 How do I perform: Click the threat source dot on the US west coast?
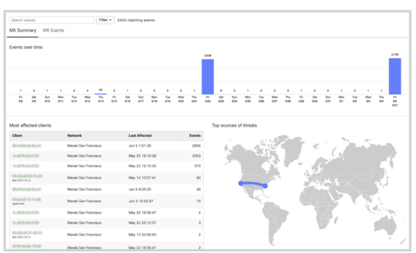point(240,183)
